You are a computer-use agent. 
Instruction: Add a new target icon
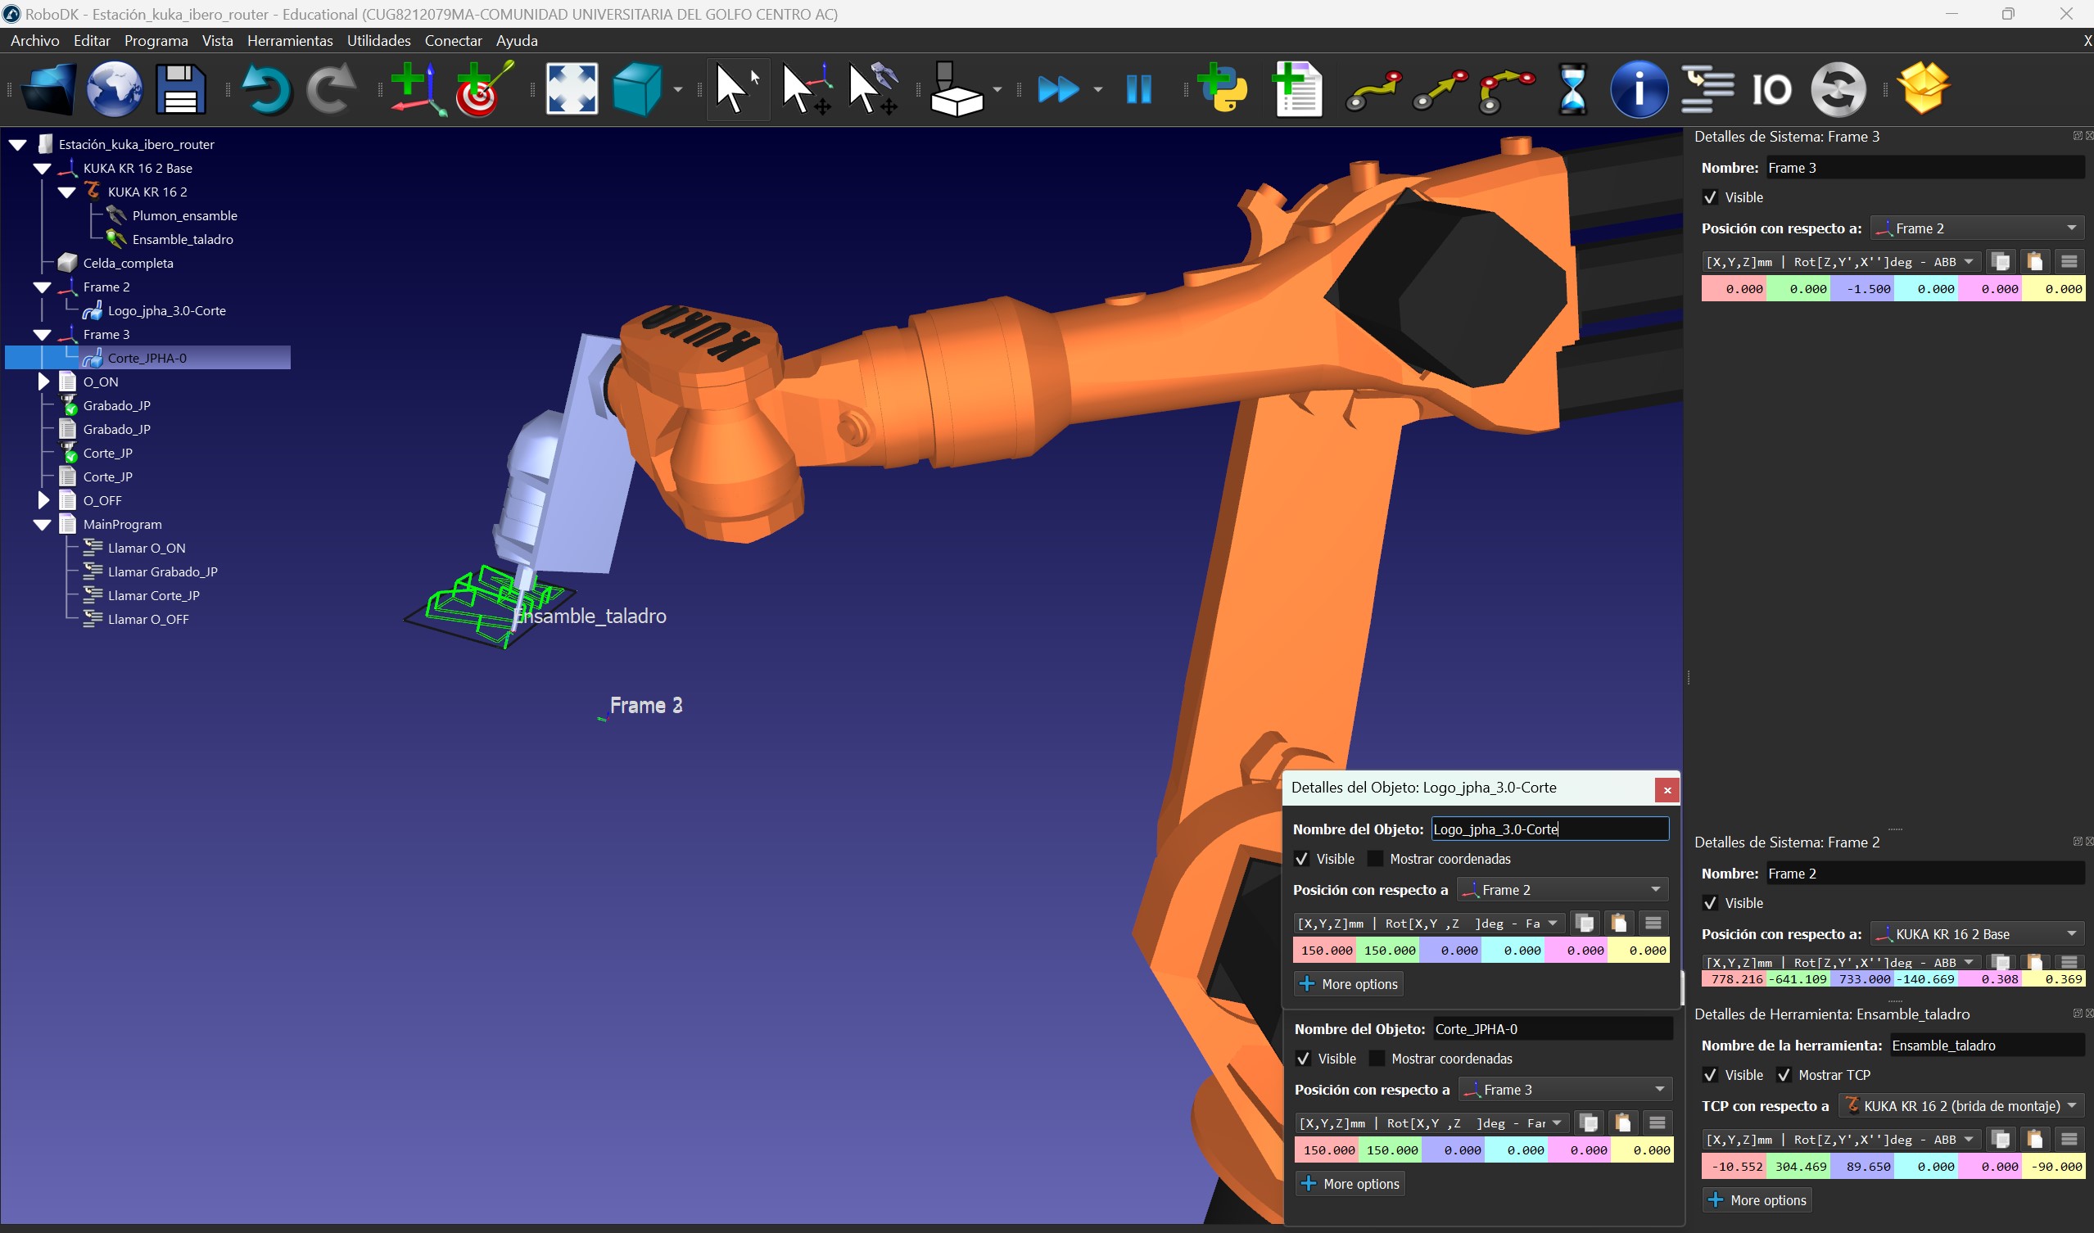485,88
